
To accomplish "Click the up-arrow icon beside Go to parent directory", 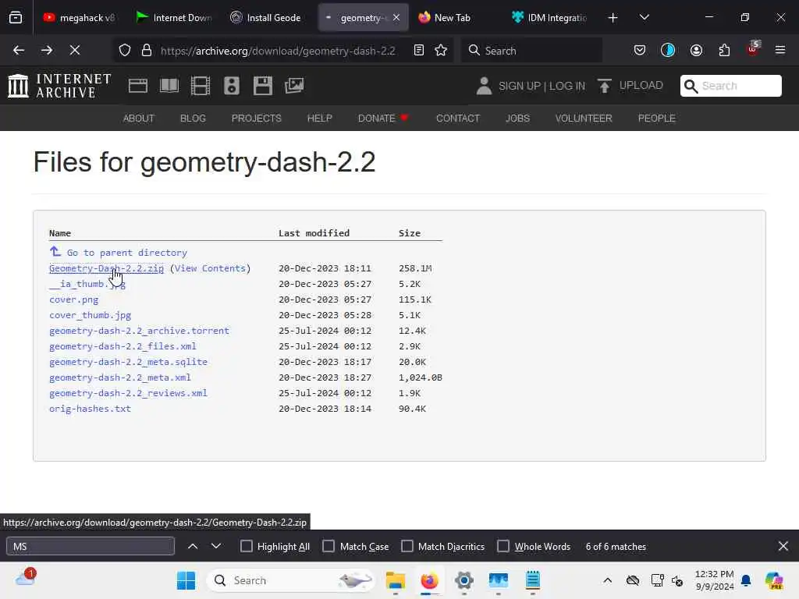I will tap(55, 251).
